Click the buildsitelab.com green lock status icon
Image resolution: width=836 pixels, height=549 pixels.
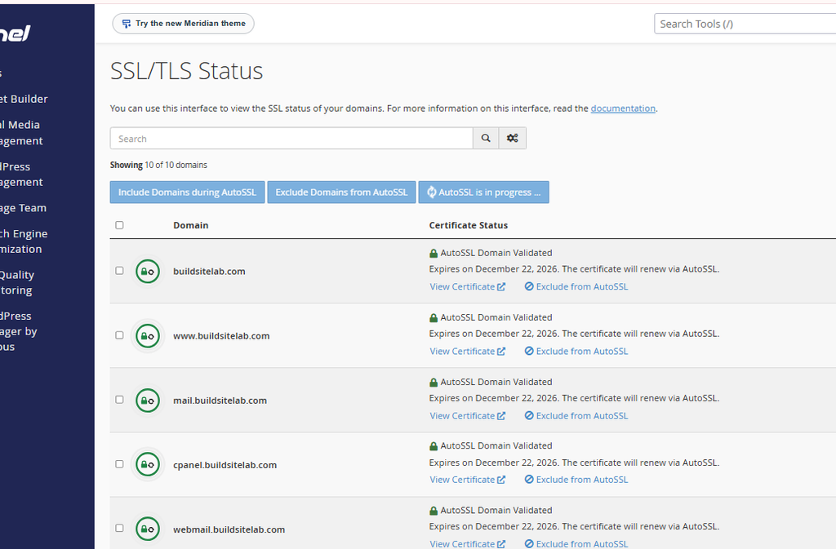click(148, 272)
